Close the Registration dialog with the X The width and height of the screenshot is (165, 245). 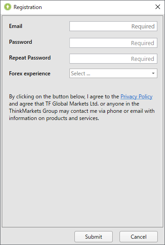[x=158, y=7]
